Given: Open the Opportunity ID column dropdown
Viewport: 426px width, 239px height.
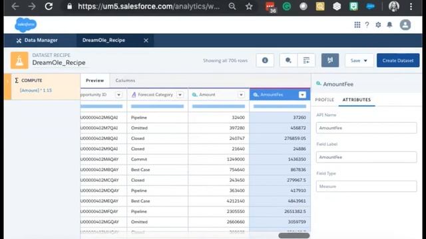Looking at the screenshot, I should tap(118, 95).
